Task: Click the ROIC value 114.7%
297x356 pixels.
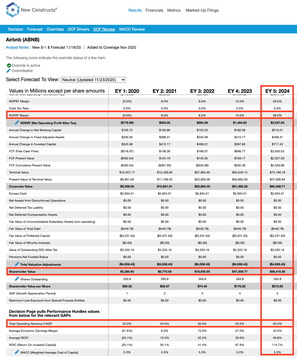Action: click(277, 345)
